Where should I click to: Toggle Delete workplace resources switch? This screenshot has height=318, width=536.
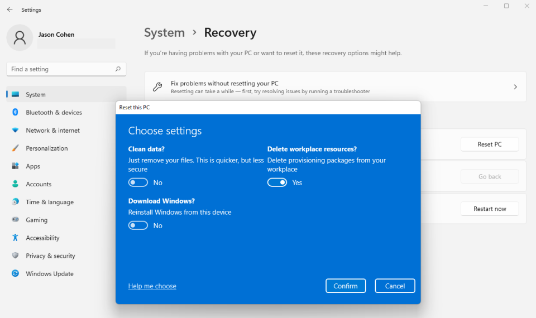(x=277, y=182)
